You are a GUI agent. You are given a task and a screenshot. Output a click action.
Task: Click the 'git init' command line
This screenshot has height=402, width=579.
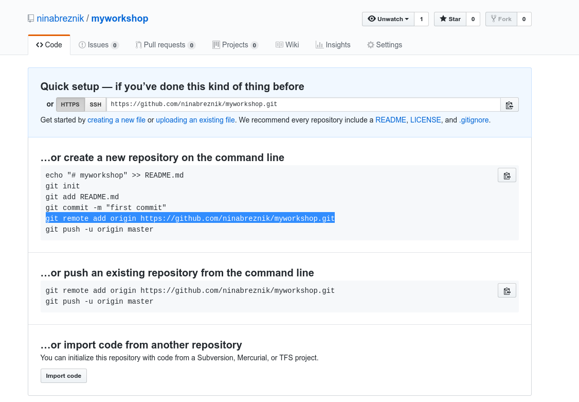(63, 186)
